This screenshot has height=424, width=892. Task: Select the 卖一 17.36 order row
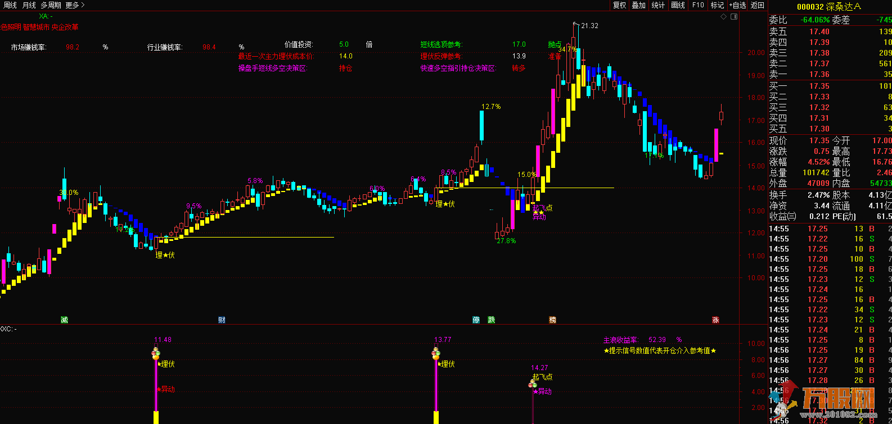coord(830,74)
